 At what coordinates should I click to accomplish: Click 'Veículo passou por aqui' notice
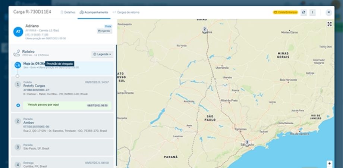[67, 105]
